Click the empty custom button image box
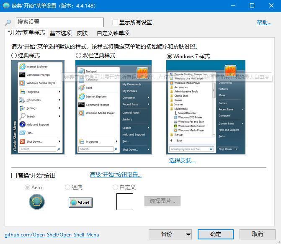281x244 pixels. pos(124,202)
